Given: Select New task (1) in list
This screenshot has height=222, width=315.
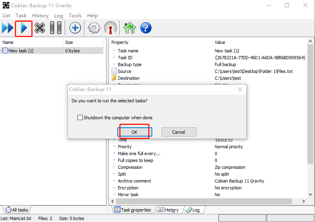Looking at the screenshot, I should point(21,51).
